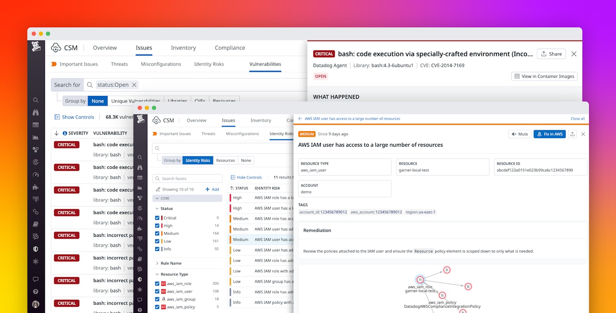Open the user avatar at sidebar bottom
Image resolution: width=616 pixels, height=313 pixels.
(36, 304)
